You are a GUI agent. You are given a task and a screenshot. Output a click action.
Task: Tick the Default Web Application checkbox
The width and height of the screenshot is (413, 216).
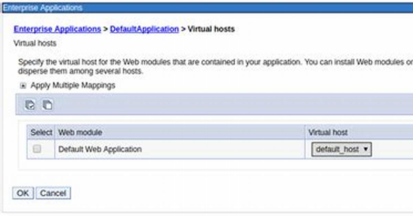click(x=37, y=149)
